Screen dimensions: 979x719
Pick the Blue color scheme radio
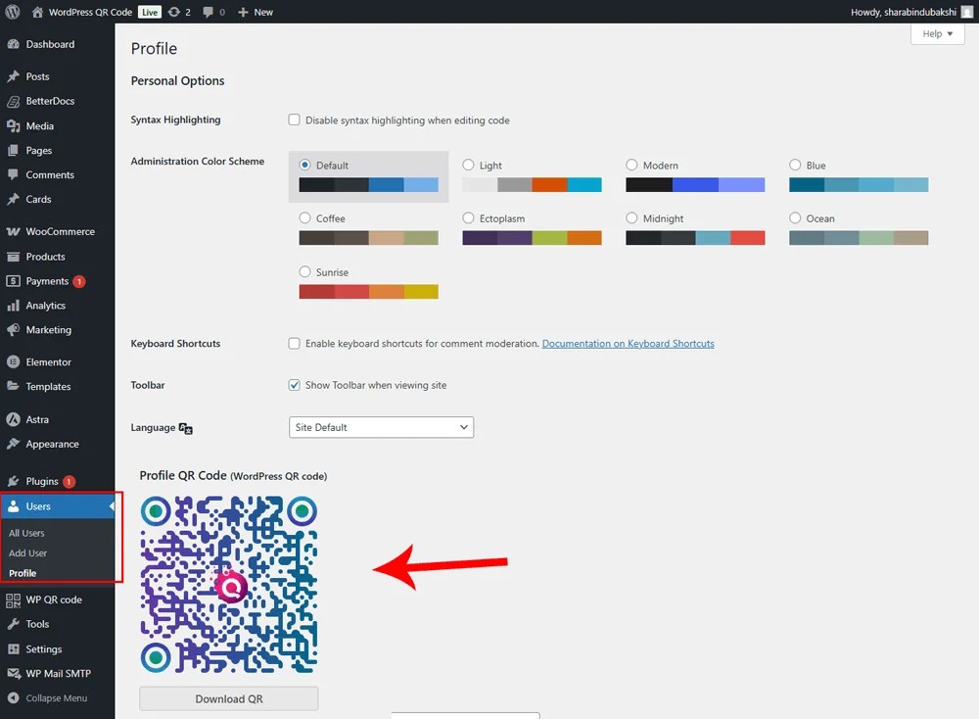click(795, 165)
